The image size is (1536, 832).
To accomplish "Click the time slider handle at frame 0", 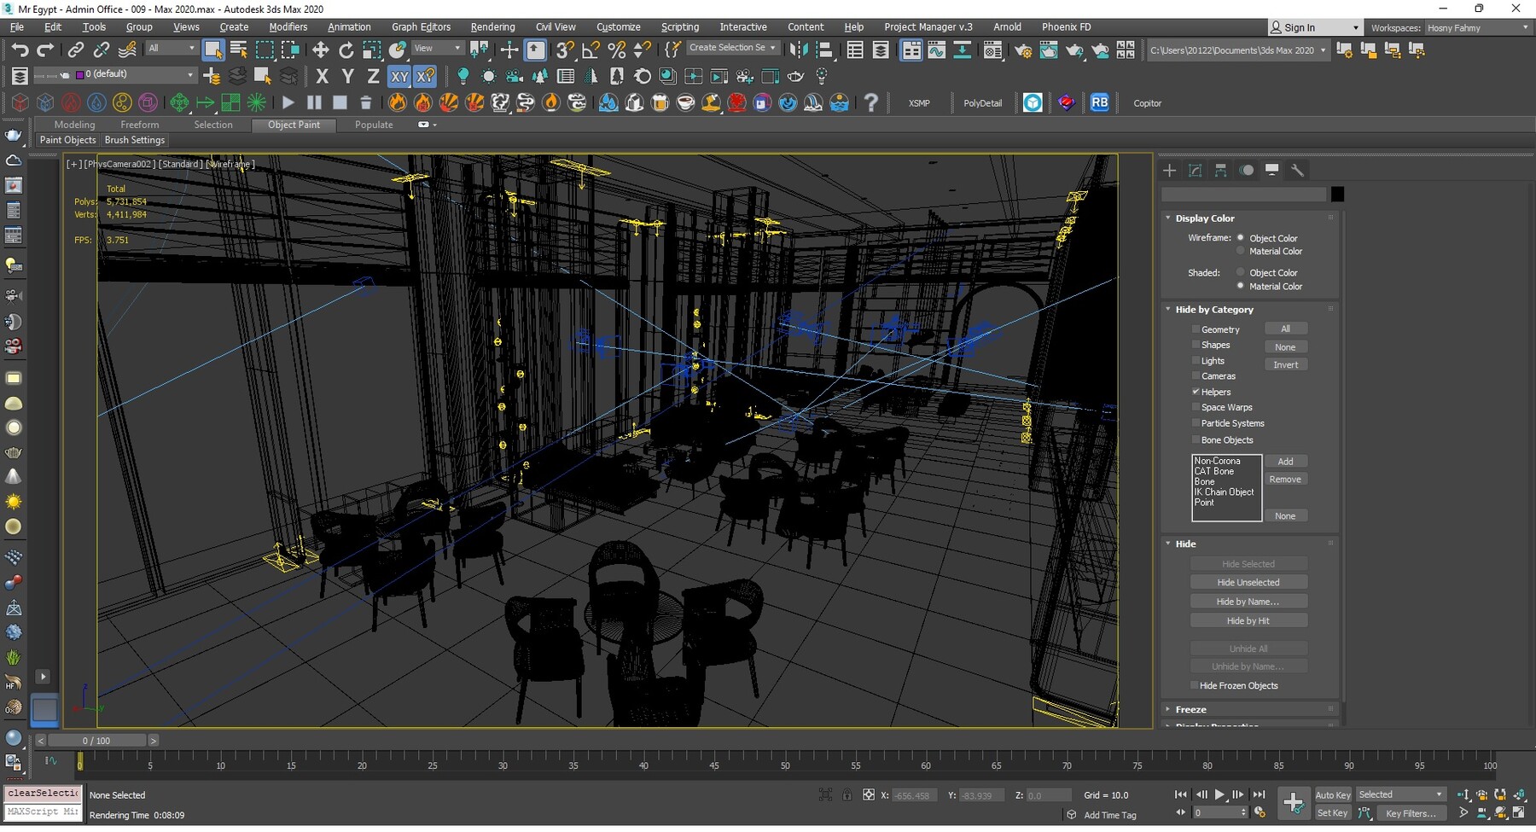I will (96, 740).
